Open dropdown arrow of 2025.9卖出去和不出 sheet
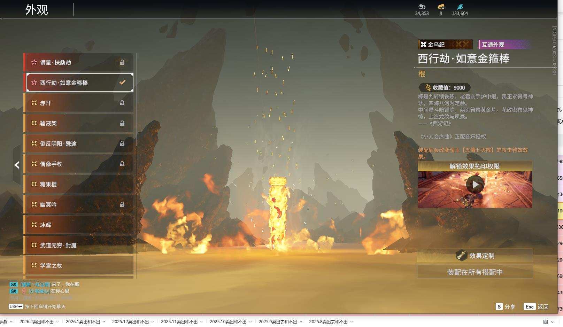563x327 pixels. click(301, 322)
